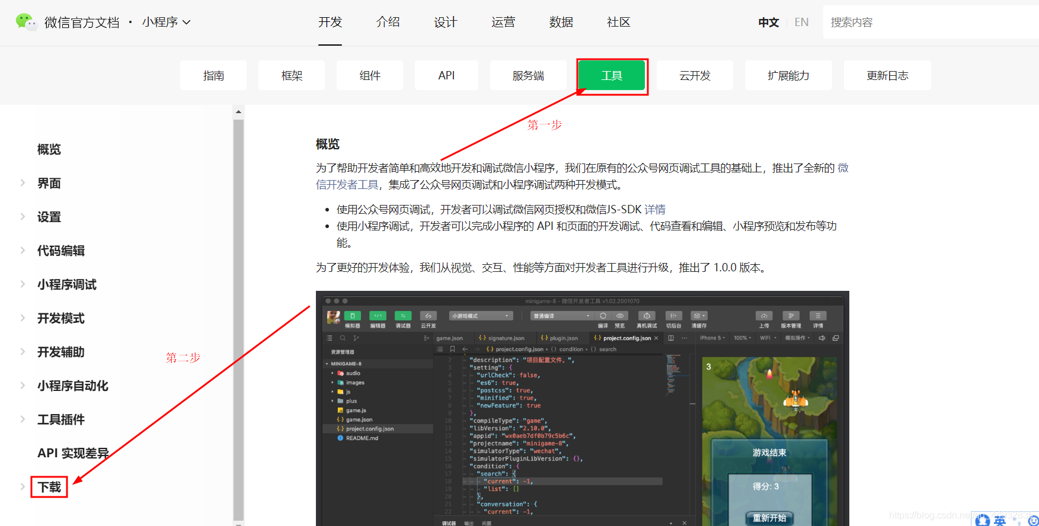Open the 云开发 sub-navigation button
Image resolution: width=1039 pixels, height=526 pixels.
(x=695, y=75)
